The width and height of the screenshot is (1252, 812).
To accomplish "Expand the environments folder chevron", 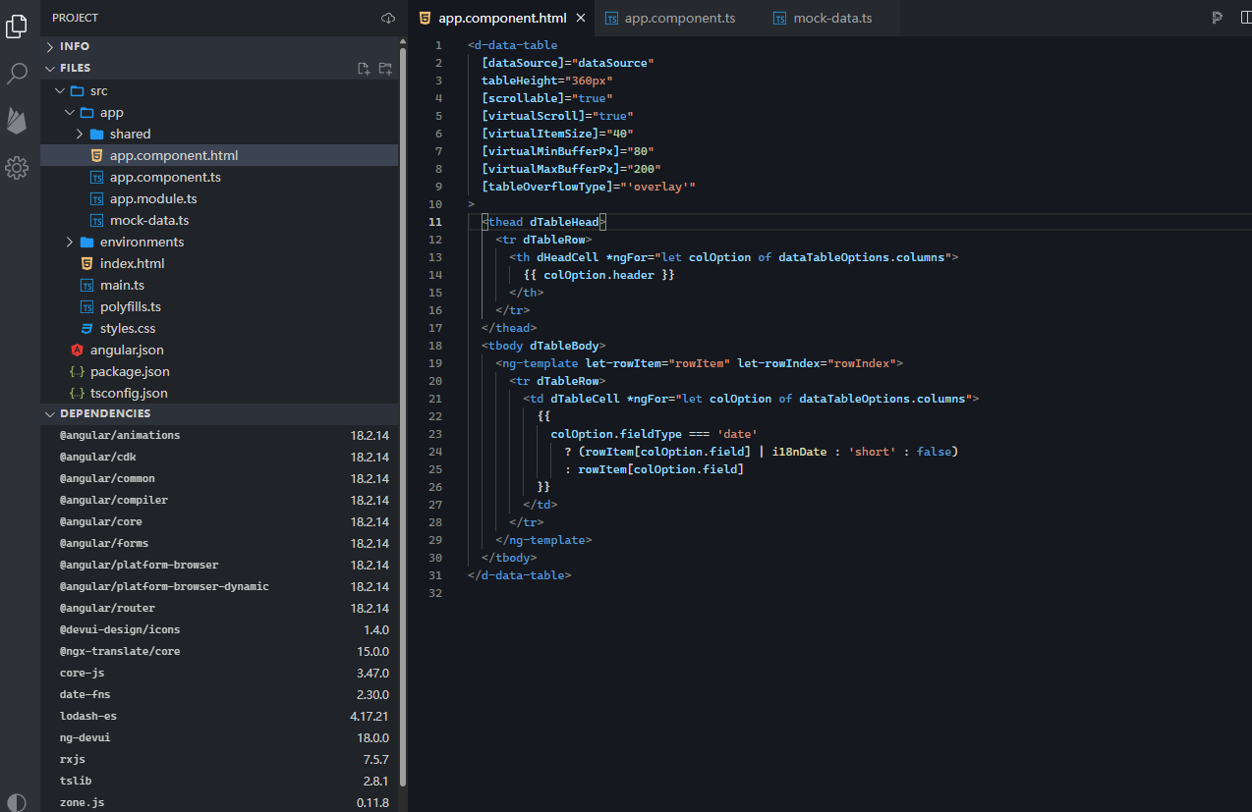I will click(x=70, y=242).
